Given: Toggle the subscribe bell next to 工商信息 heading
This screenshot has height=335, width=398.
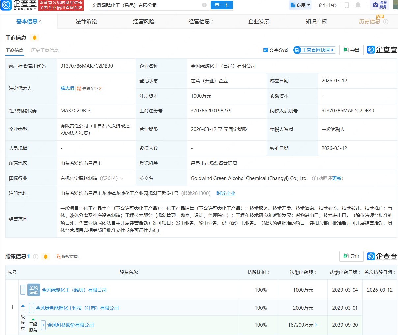Looking at the screenshot, I should coord(35,38).
